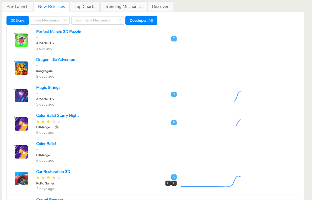The height and width of the screenshot is (200, 312).
Task: Click the T badge in Perfect Match row
Action: point(174,39)
